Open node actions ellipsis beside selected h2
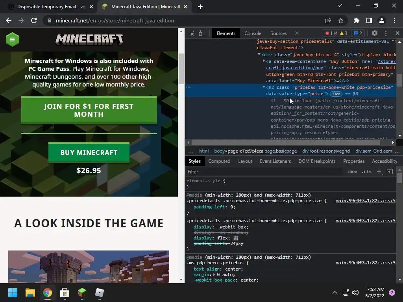This screenshot has height=302, width=403. point(189,87)
